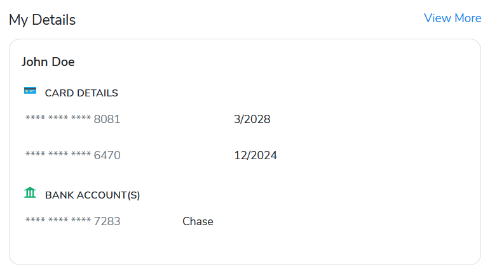Click the masked digits of card 6470
497x274 pixels.
[x=58, y=153]
